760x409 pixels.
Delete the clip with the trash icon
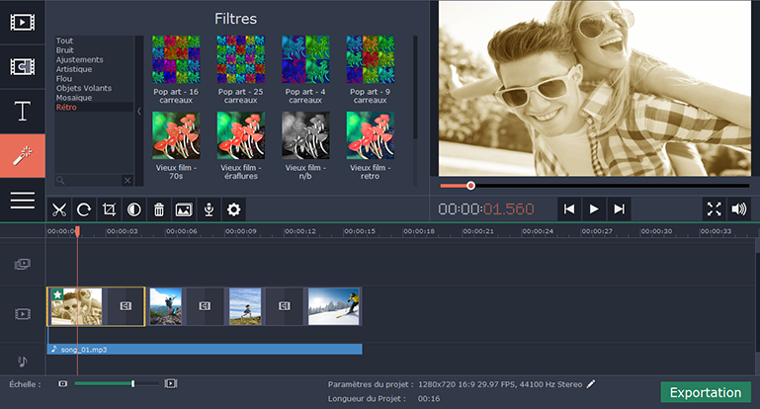158,209
